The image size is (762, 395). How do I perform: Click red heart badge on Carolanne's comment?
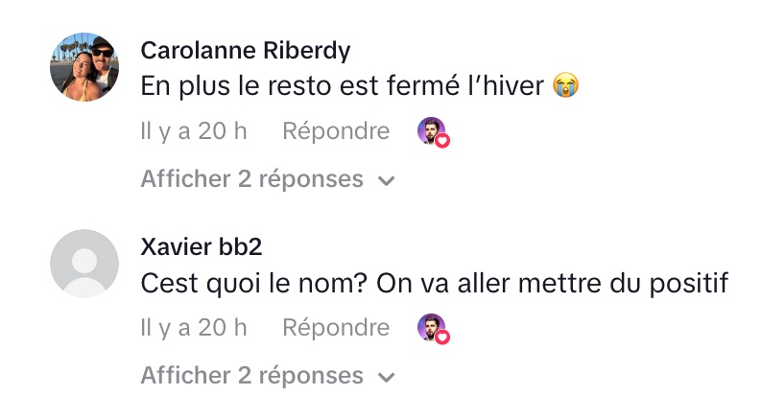pos(442,140)
